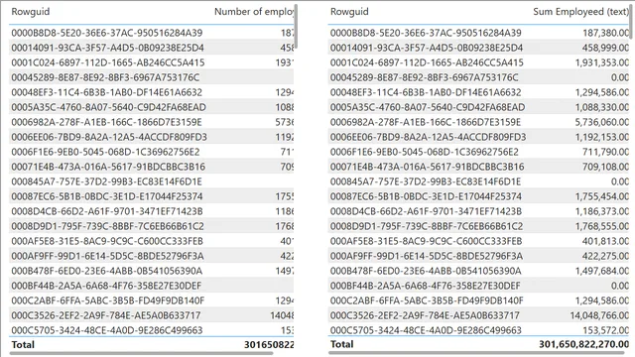The height and width of the screenshot is (357, 635).
Task: Select 0008D4CB-66D2-A61F-9701-3471EF71423B in left table
Action: 107,211
